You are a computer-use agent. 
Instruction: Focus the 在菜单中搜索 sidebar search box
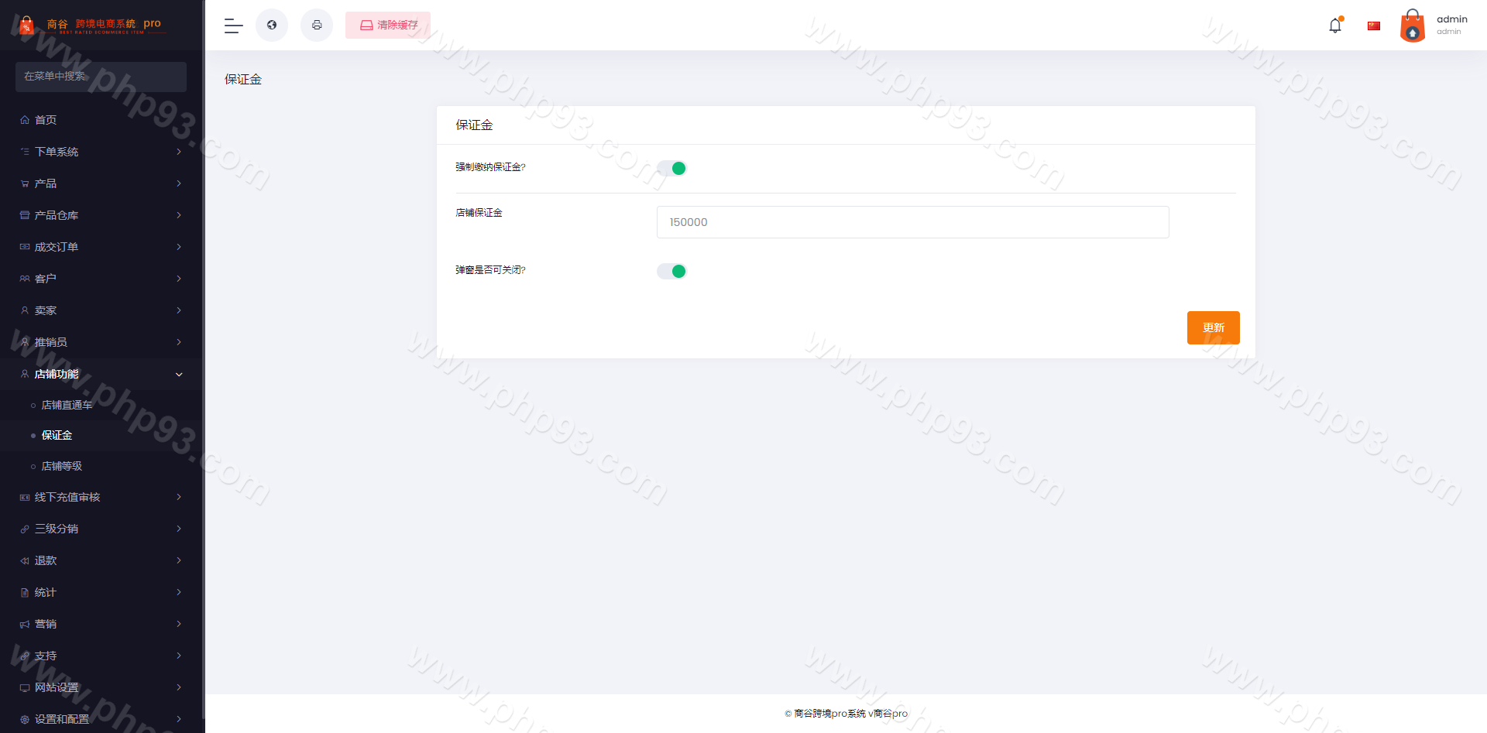click(101, 77)
